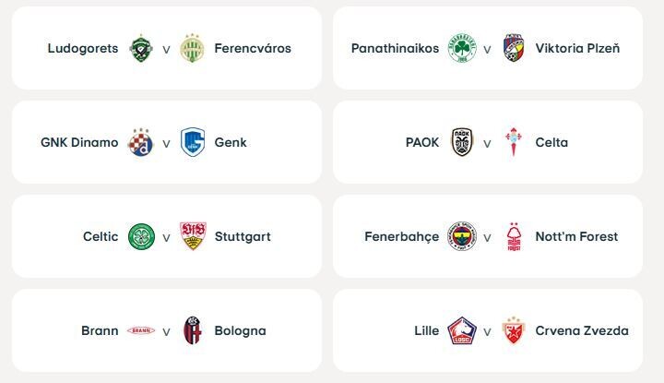Image resolution: width=664 pixels, height=383 pixels.
Task: Select the Celta cross crest
Action: (x=514, y=142)
